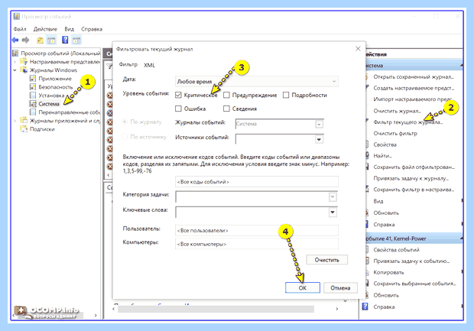The width and height of the screenshot is (474, 331).
Task: Click Свойства событий action
Action: coord(396,250)
